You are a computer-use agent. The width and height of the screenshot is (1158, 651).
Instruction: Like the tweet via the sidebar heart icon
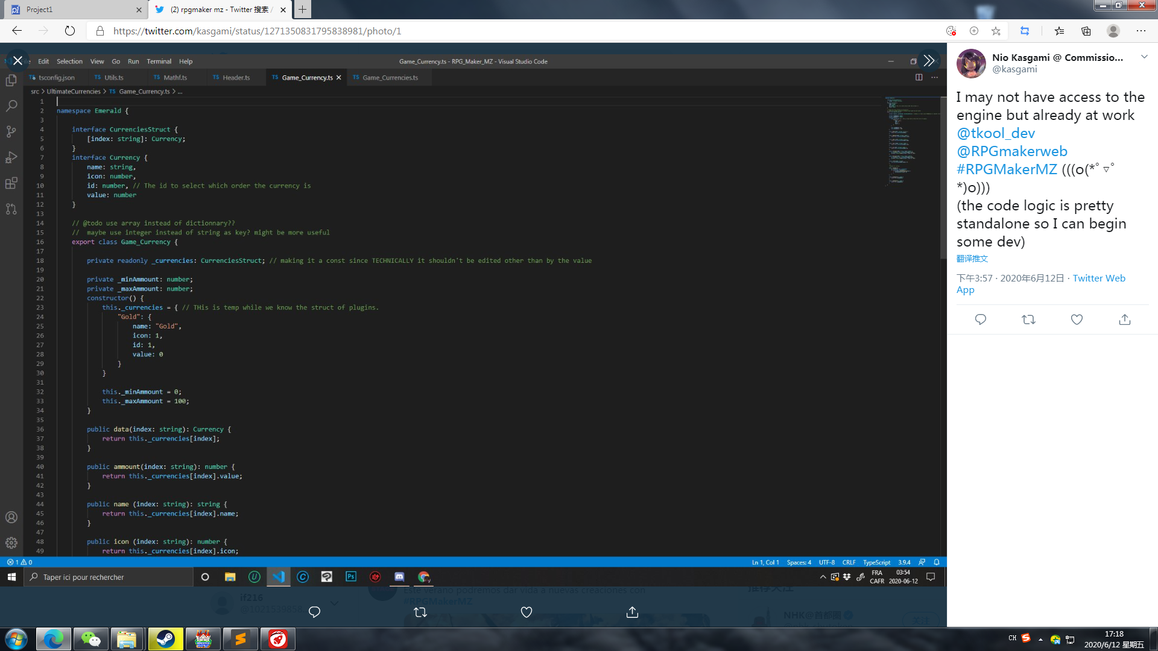[1077, 319]
